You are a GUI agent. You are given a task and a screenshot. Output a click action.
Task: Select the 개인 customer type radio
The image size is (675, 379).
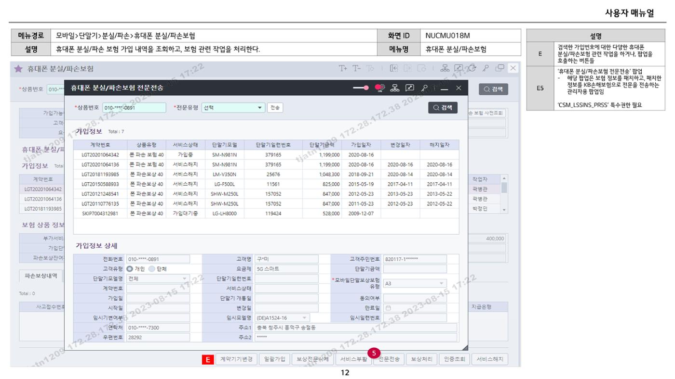130,268
